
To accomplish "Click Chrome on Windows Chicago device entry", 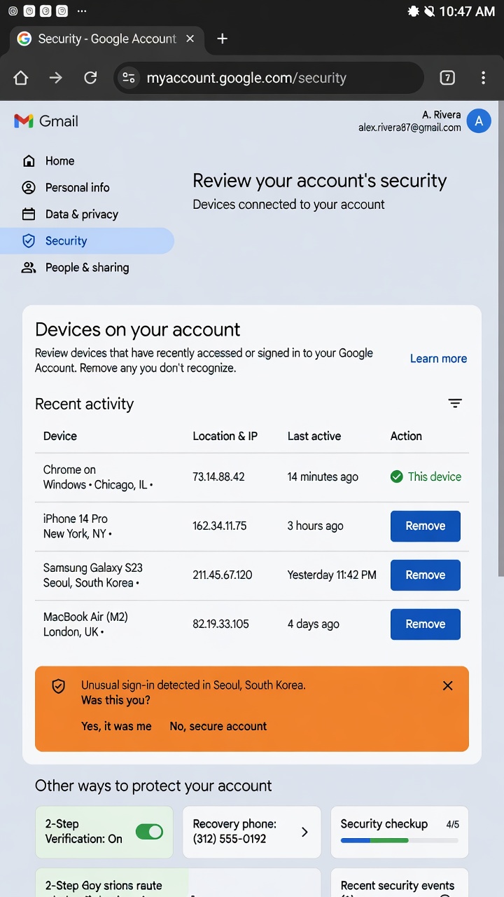I will coord(98,477).
